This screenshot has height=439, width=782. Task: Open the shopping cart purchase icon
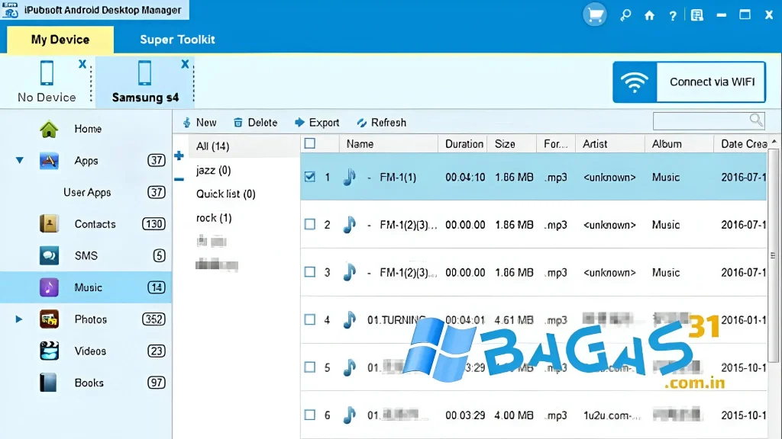click(594, 15)
